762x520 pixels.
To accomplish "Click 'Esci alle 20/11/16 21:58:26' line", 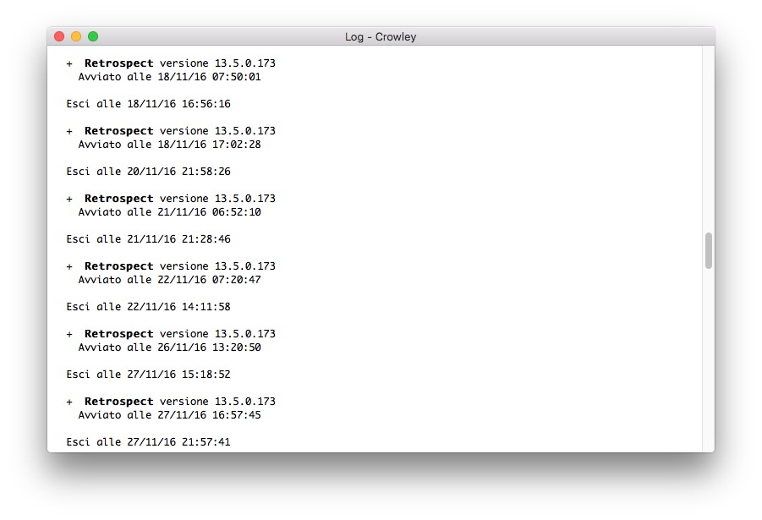I will pyautogui.click(x=148, y=171).
